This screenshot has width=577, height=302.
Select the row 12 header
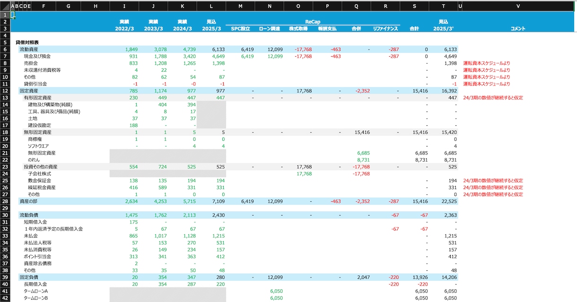coord(5,91)
